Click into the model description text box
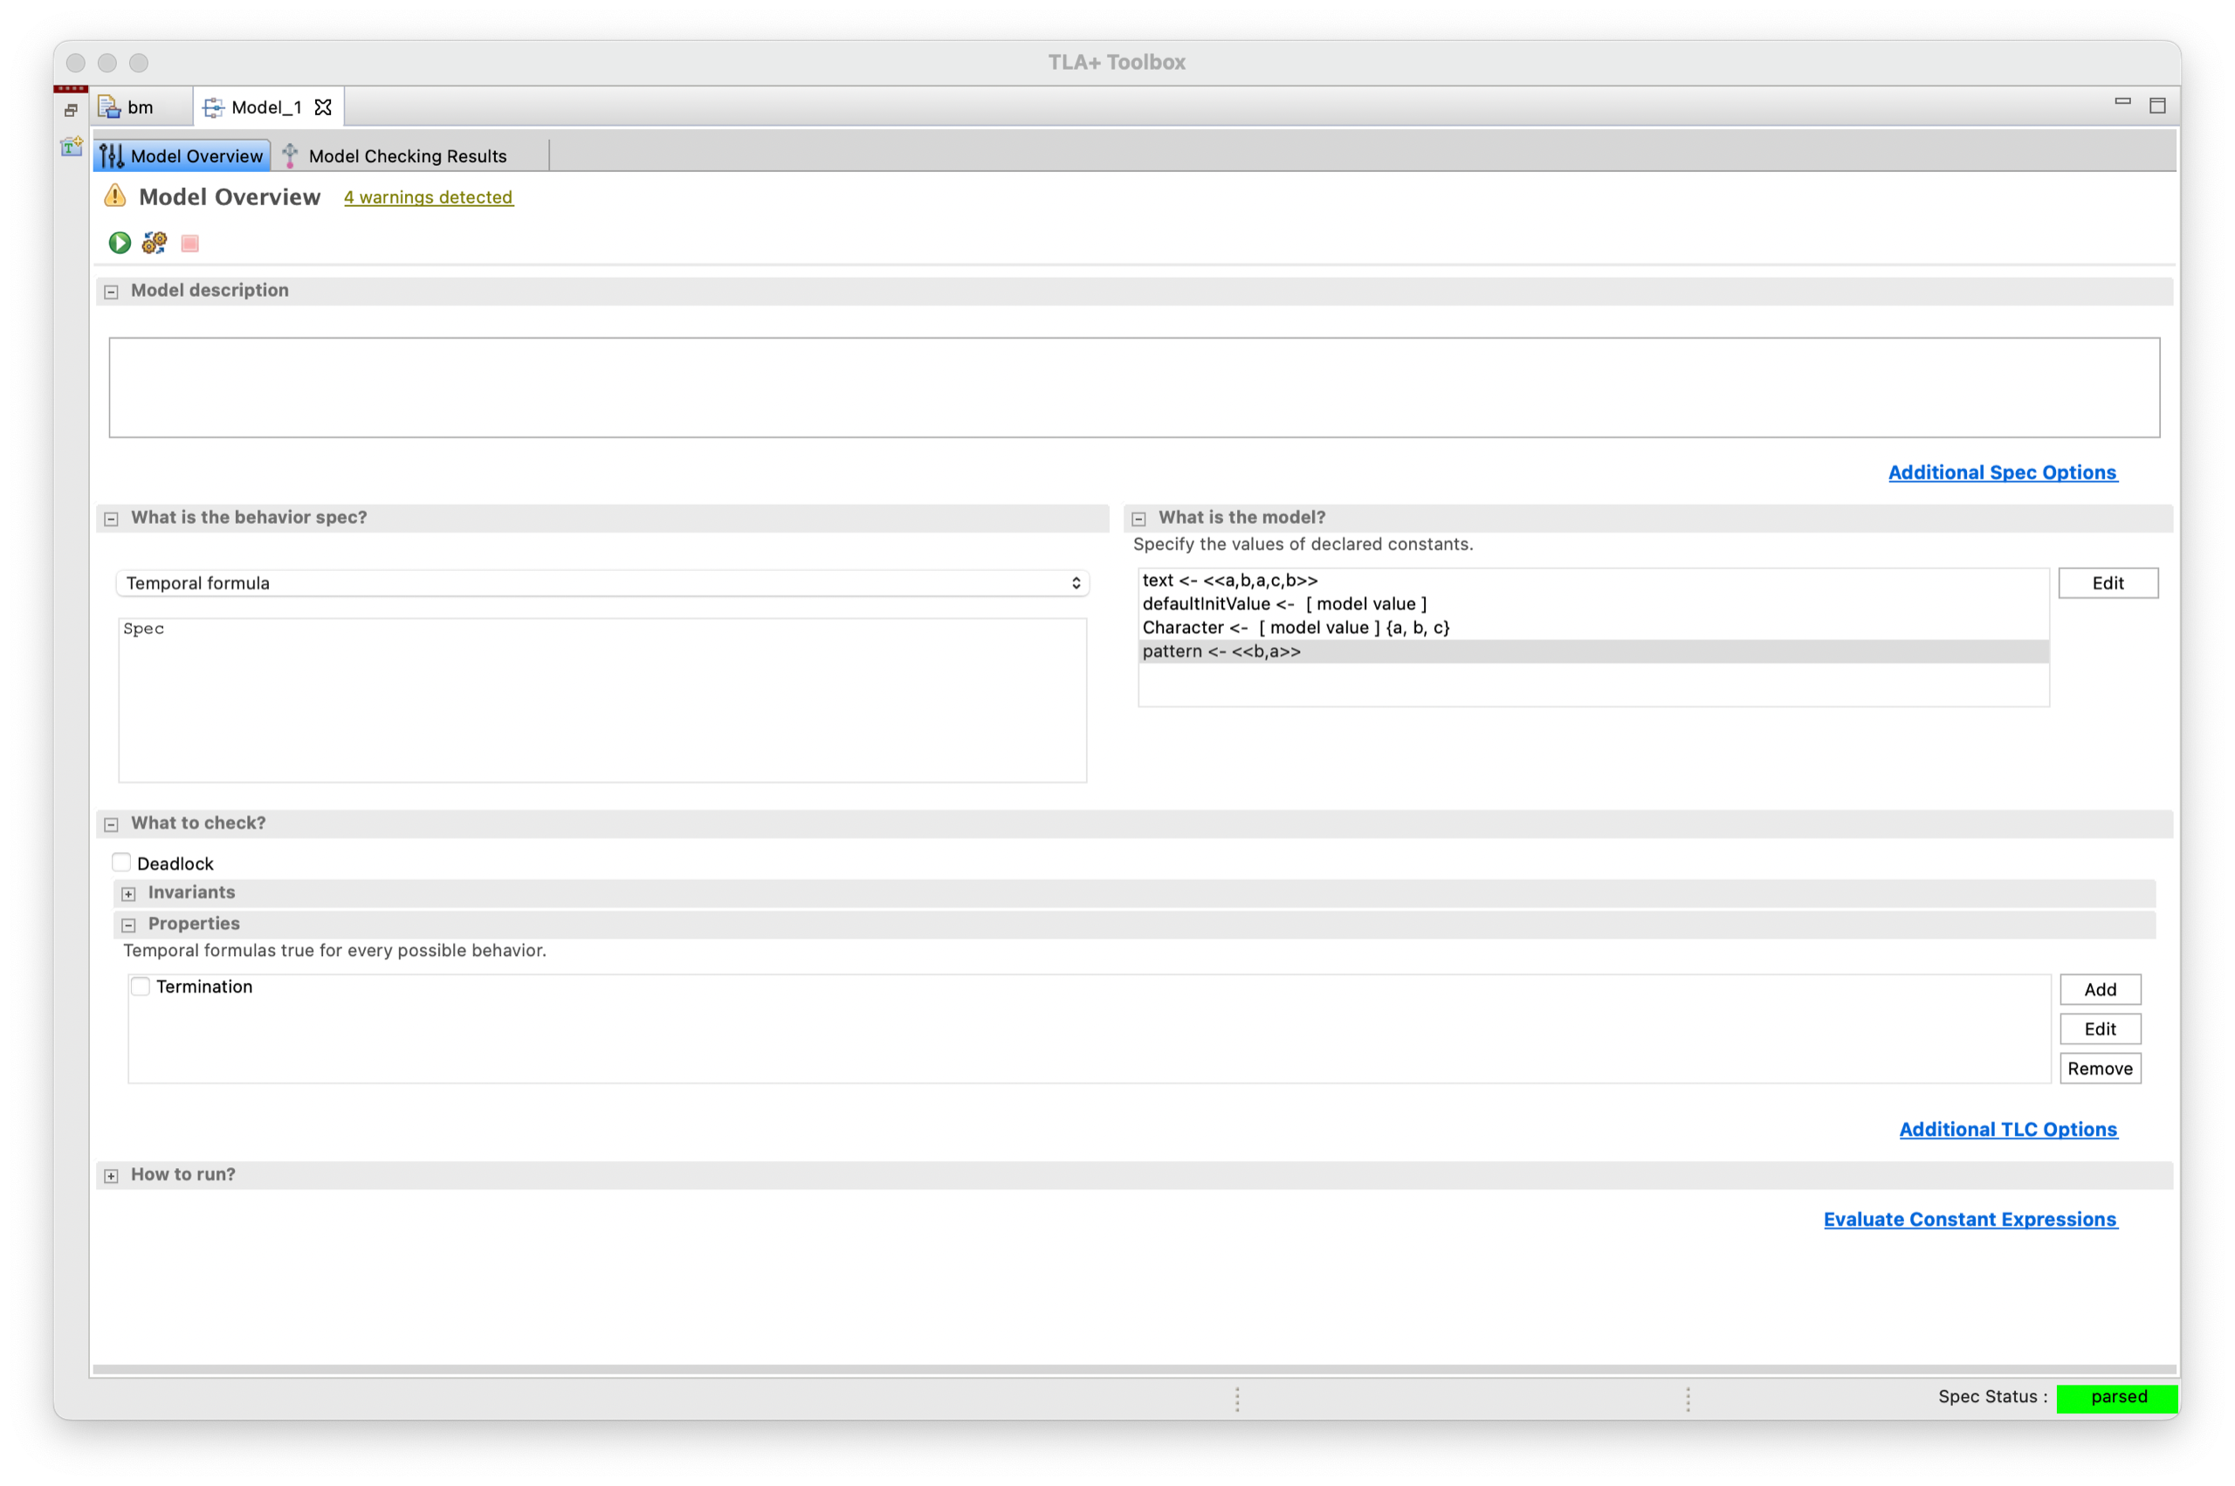This screenshot has height=1486, width=2235. (x=1134, y=388)
